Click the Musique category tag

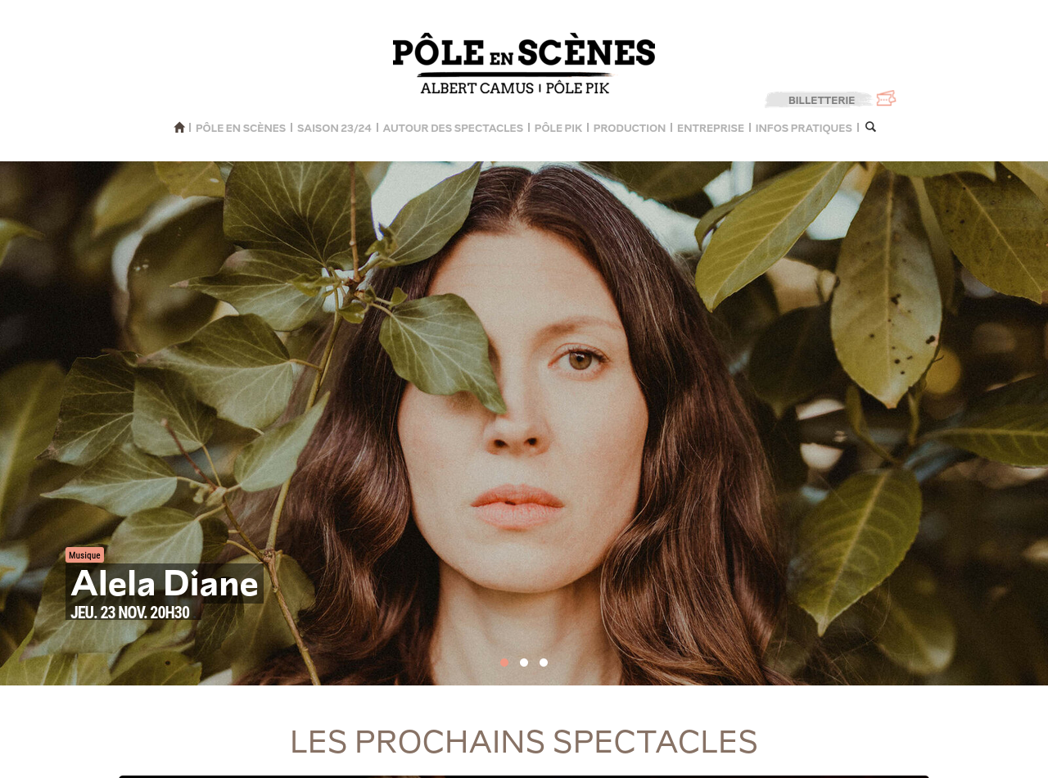tap(84, 555)
